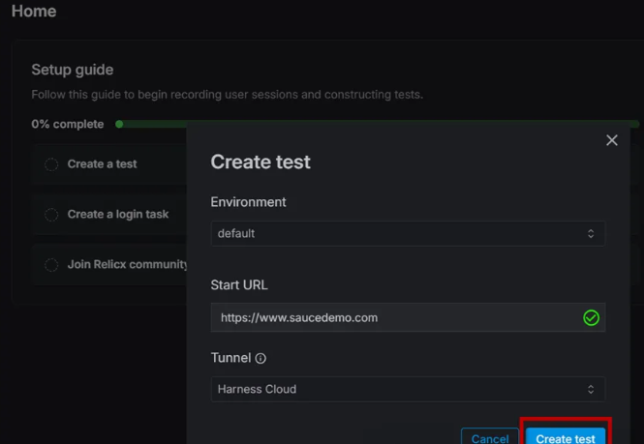The width and height of the screenshot is (644, 444).
Task: Click the Start URL input field
Action: 408,317
